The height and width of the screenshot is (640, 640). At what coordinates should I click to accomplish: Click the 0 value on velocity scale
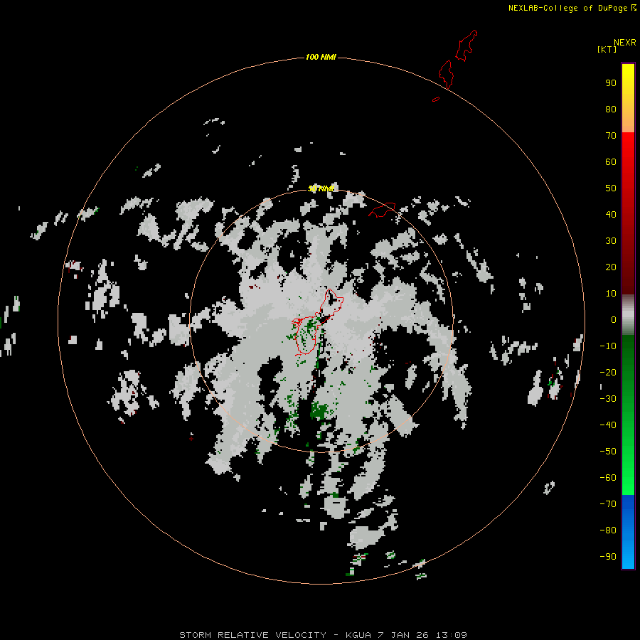coord(614,320)
